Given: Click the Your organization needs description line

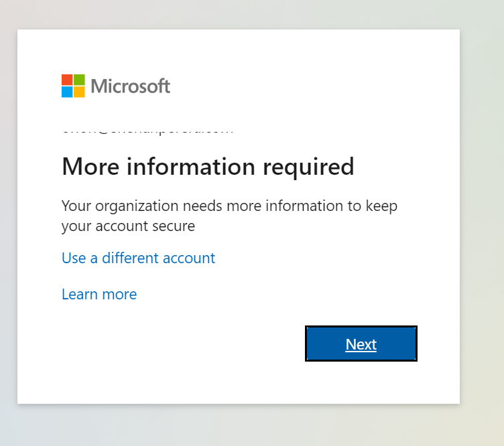Looking at the screenshot, I should tap(229, 206).
